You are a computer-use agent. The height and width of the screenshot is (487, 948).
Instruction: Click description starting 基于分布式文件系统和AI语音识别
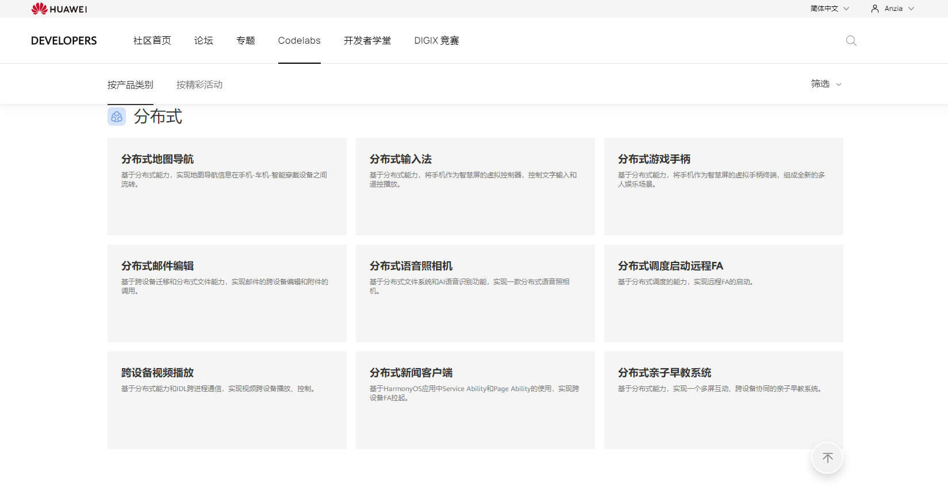click(x=470, y=286)
